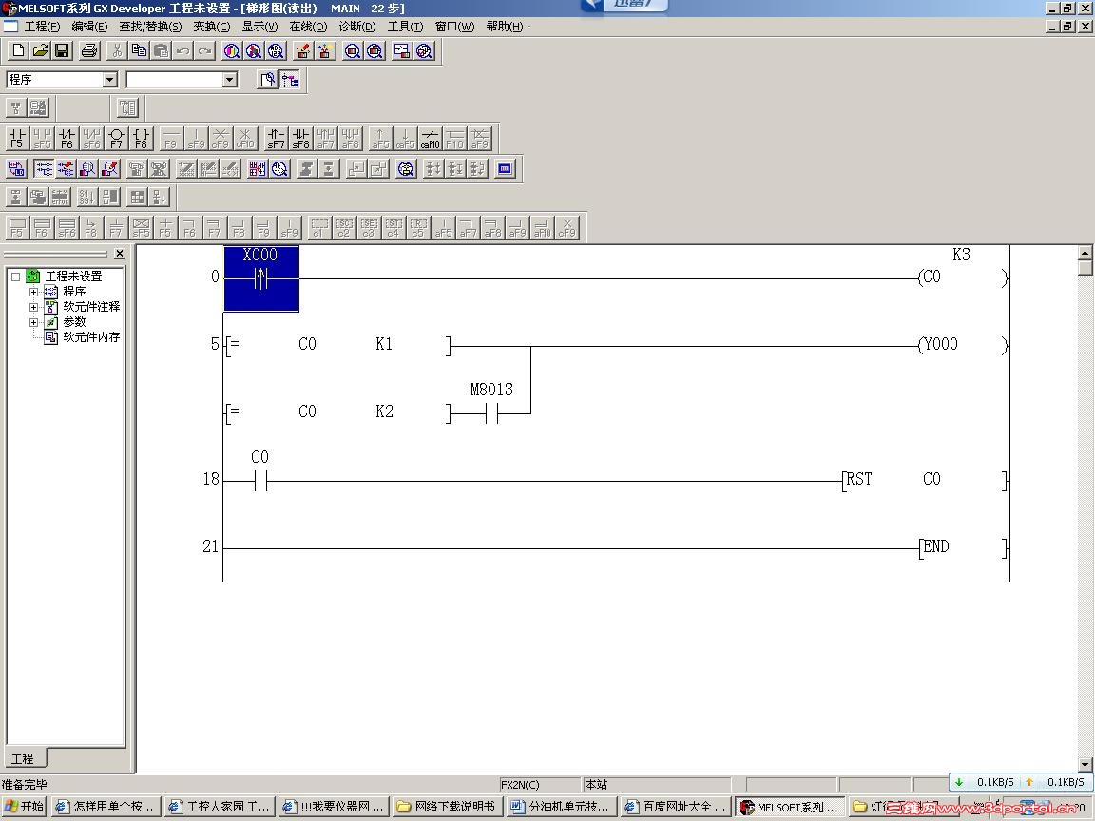Insert an application instruction bracket (F8)
The height and width of the screenshot is (821, 1095).
(141, 138)
